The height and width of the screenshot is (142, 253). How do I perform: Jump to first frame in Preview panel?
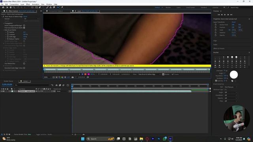(219, 15)
